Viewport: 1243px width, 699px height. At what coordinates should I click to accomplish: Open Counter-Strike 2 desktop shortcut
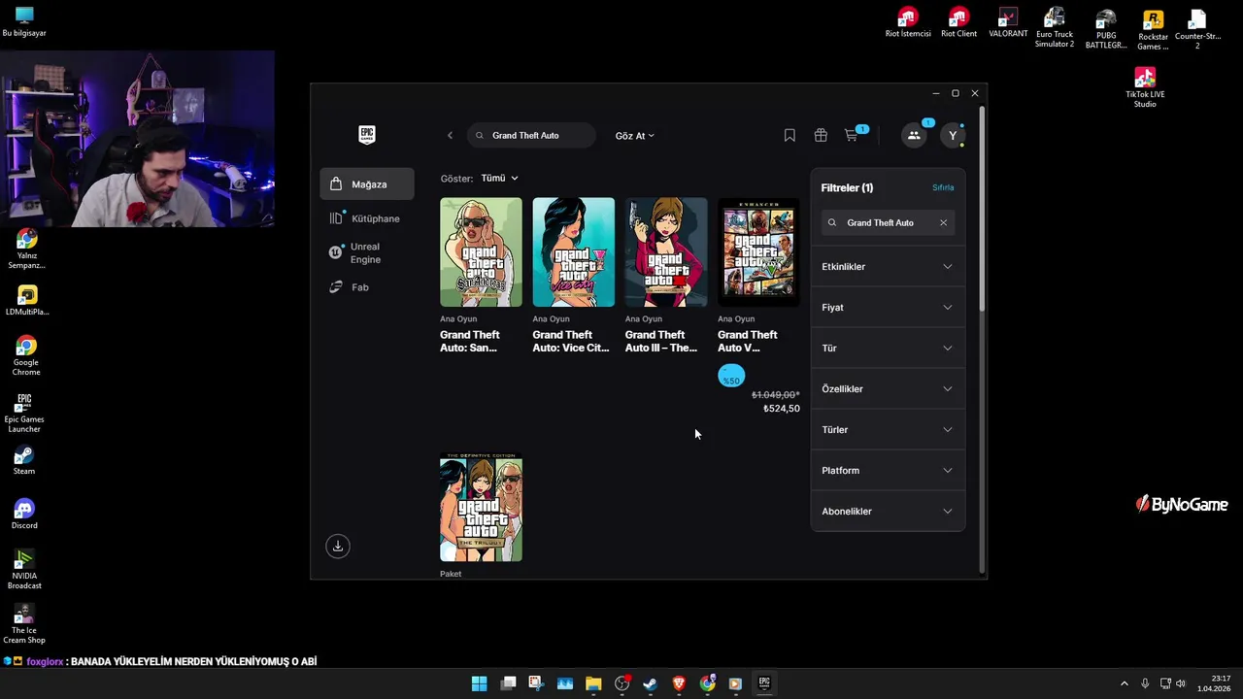1197,28
